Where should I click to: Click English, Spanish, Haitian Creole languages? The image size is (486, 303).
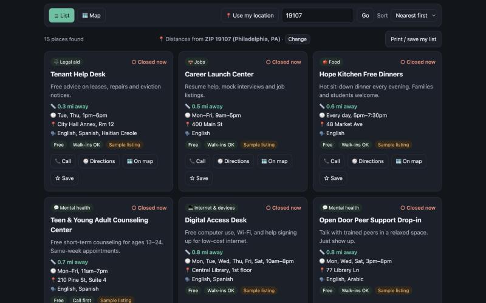tap(97, 133)
